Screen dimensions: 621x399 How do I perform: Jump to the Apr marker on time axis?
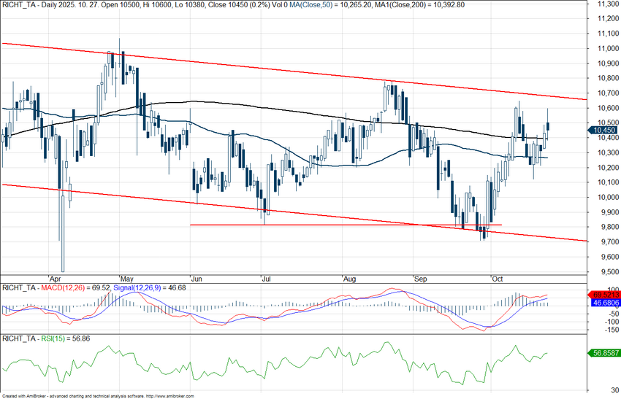(x=53, y=278)
